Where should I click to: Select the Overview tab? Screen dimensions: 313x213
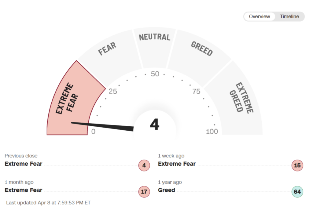click(259, 16)
